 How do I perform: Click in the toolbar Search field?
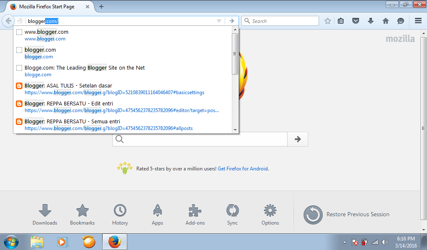(x=280, y=21)
